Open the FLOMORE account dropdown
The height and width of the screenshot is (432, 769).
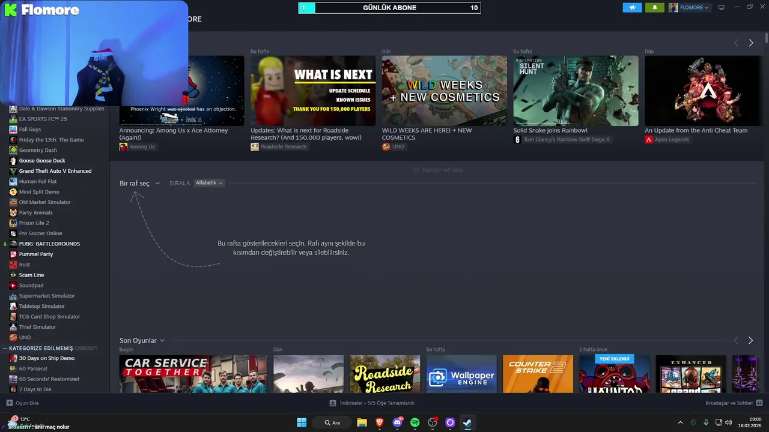(x=688, y=8)
